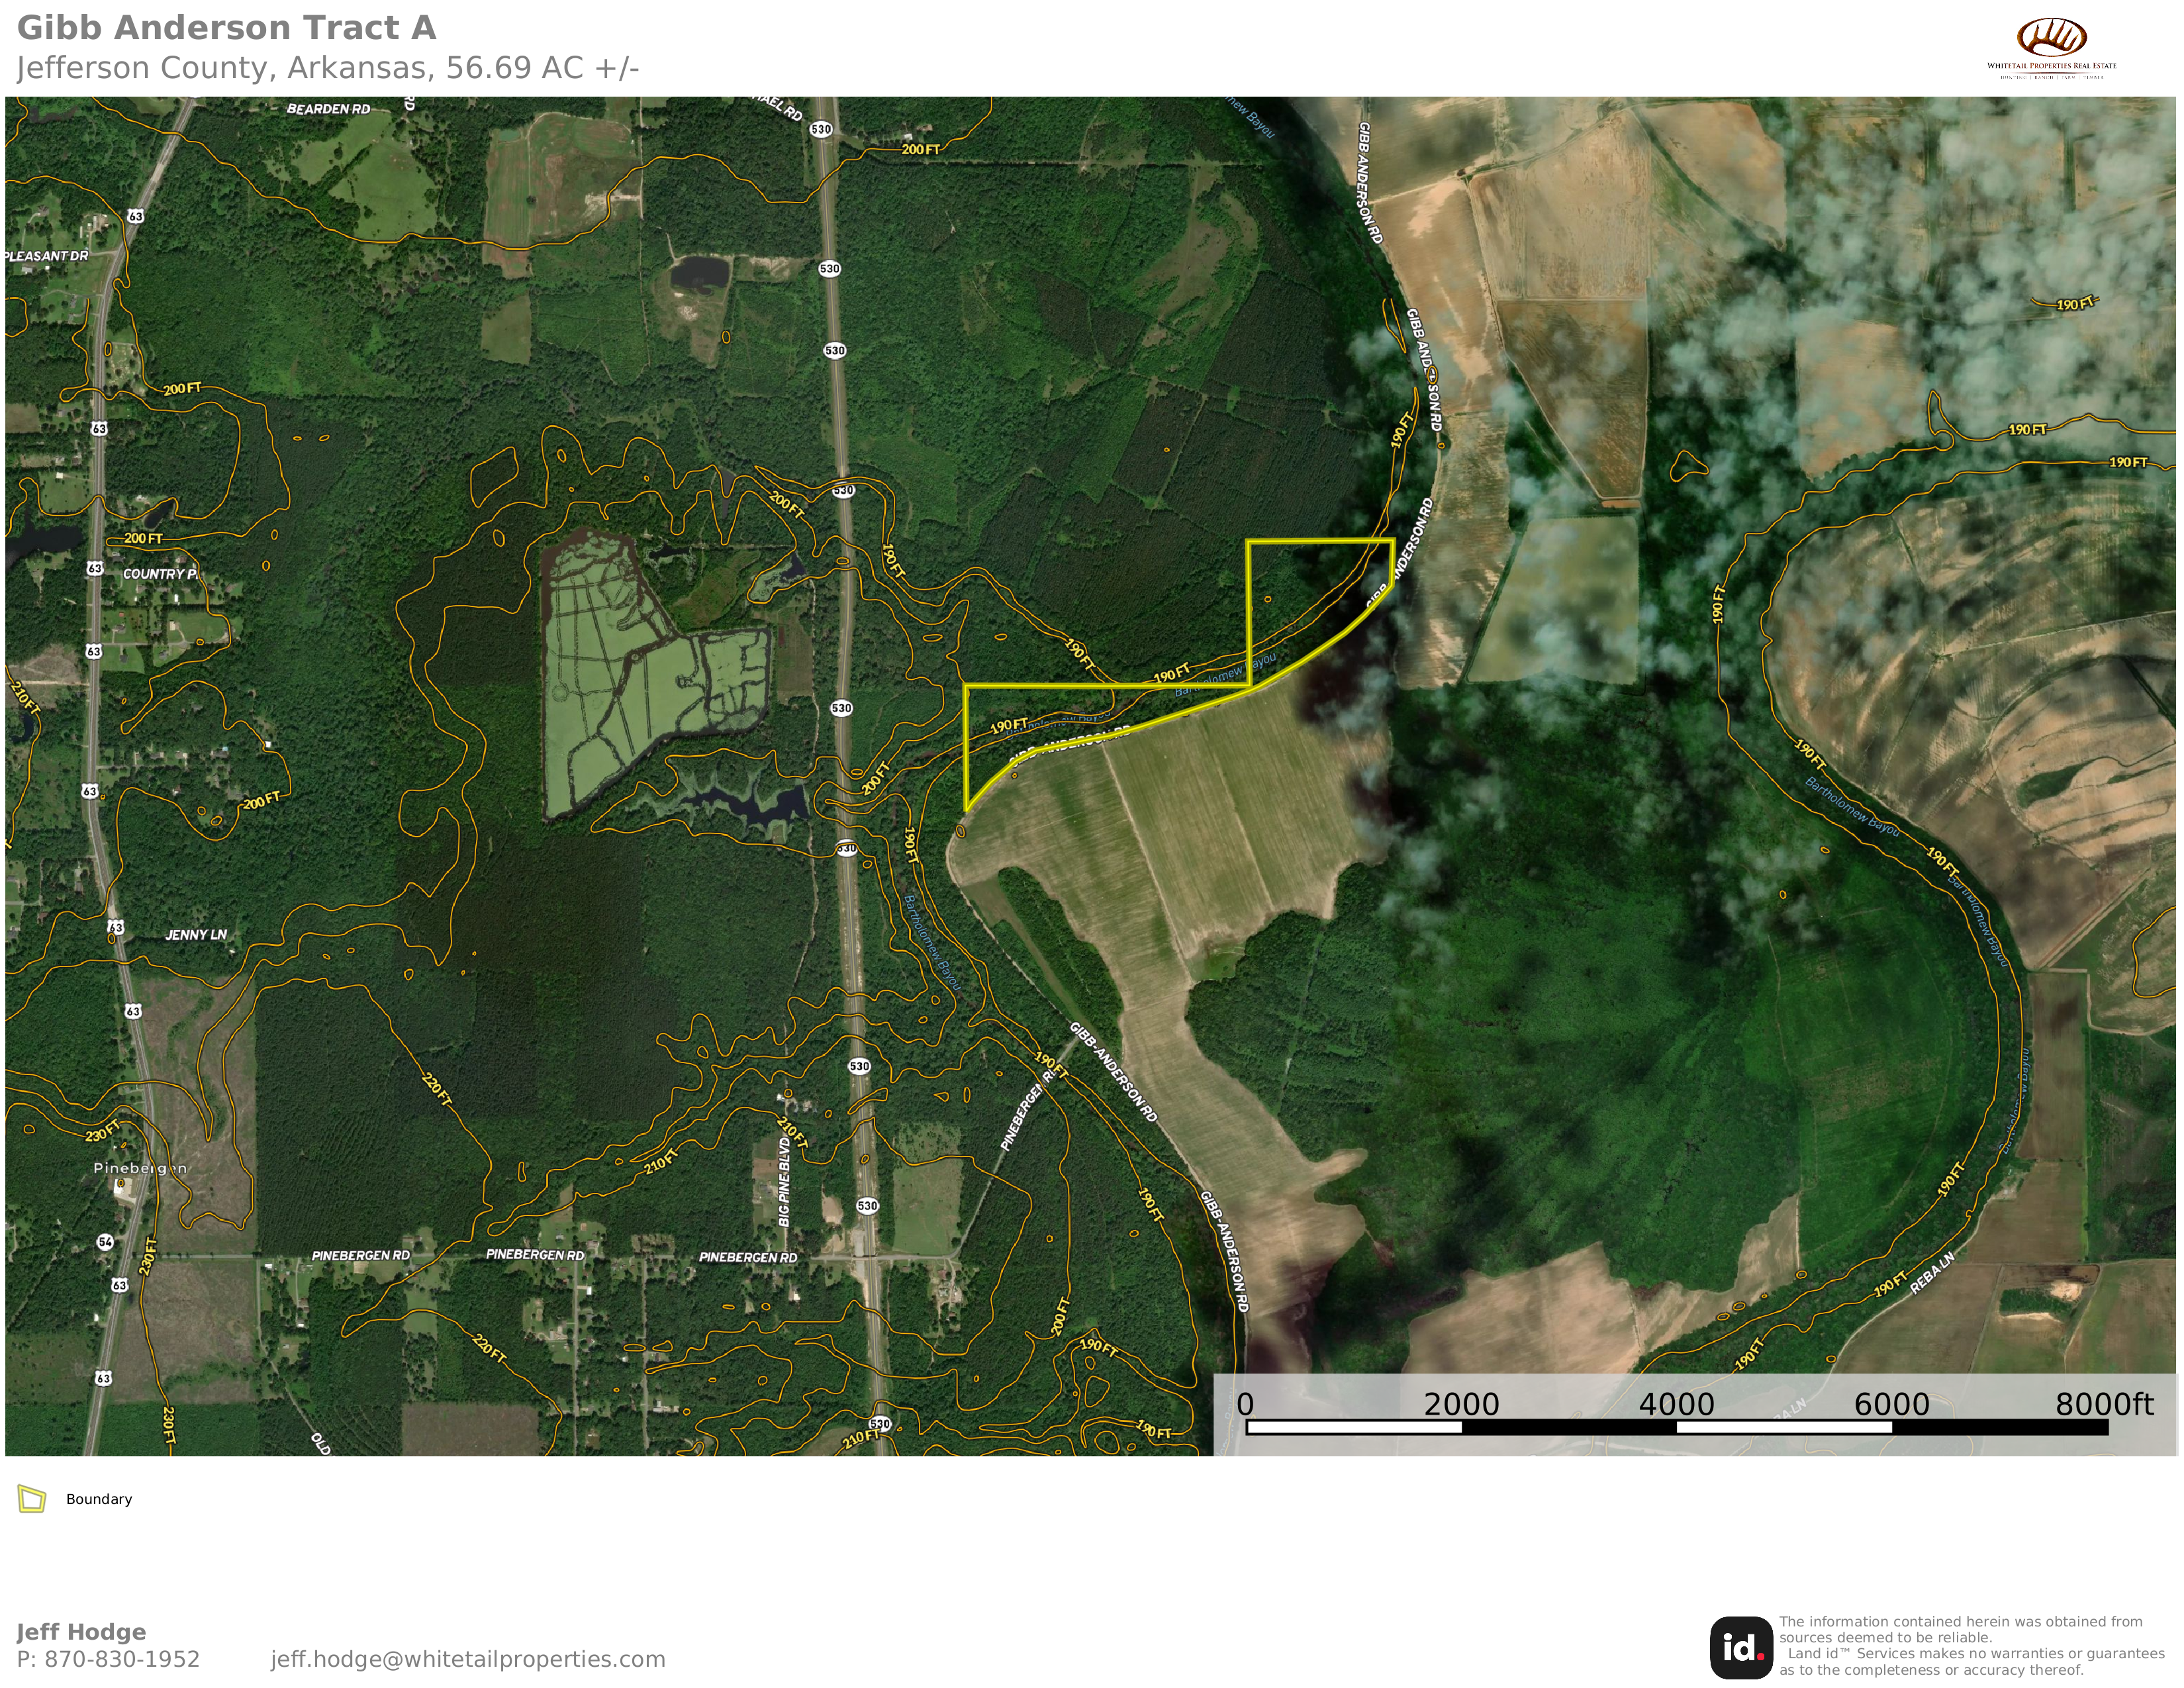This screenshot has height=1688, width=2184.
Task: Click the Jefferson County, Arkansas subtitle
Action: tap(327, 68)
